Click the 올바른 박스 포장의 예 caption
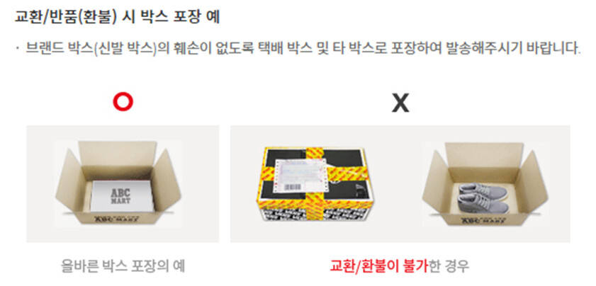The width and height of the screenshot is (596, 286). [123, 266]
